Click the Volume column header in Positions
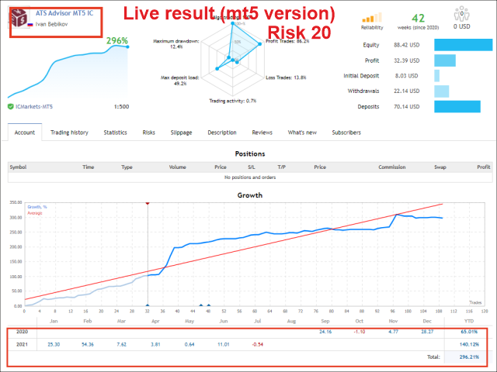497x372 pixels. (x=178, y=167)
